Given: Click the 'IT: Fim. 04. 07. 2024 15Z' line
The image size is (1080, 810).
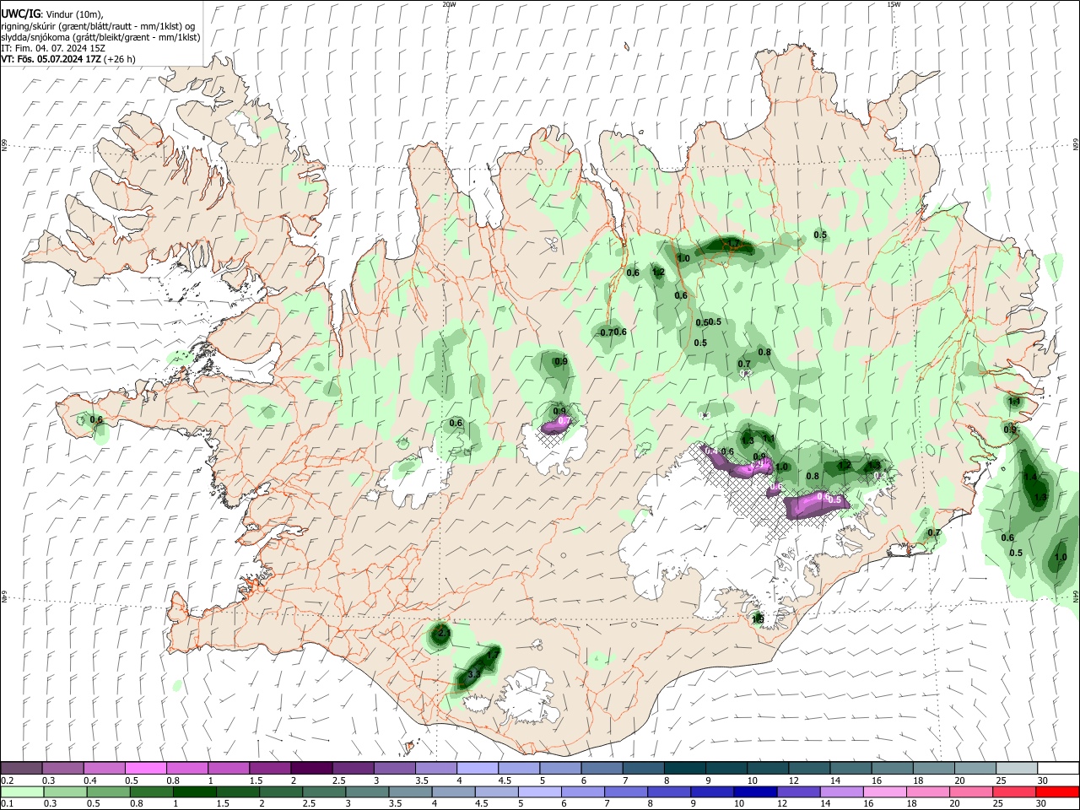Looking at the screenshot, I should [53, 48].
